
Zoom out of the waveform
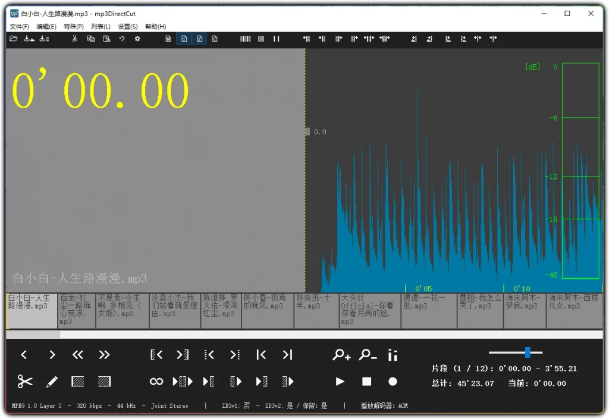point(366,355)
